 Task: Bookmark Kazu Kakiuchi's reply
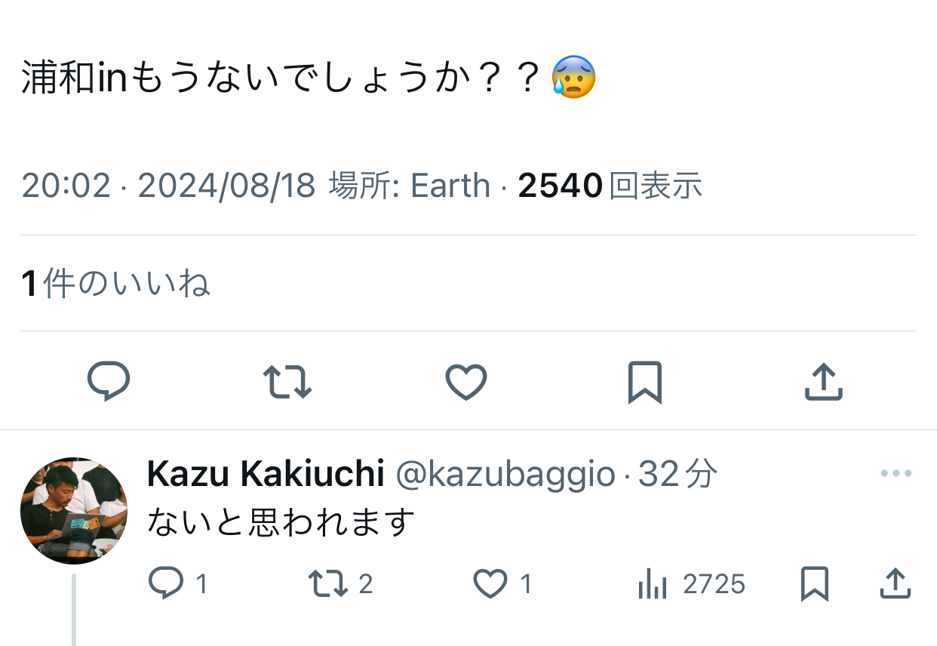click(815, 583)
